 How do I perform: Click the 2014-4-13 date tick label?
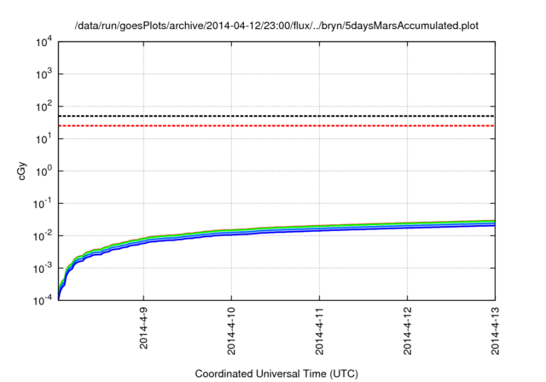(495, 331)
